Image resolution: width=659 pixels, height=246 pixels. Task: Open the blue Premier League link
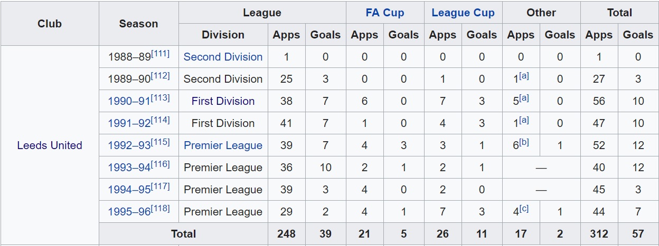(223, 145)
